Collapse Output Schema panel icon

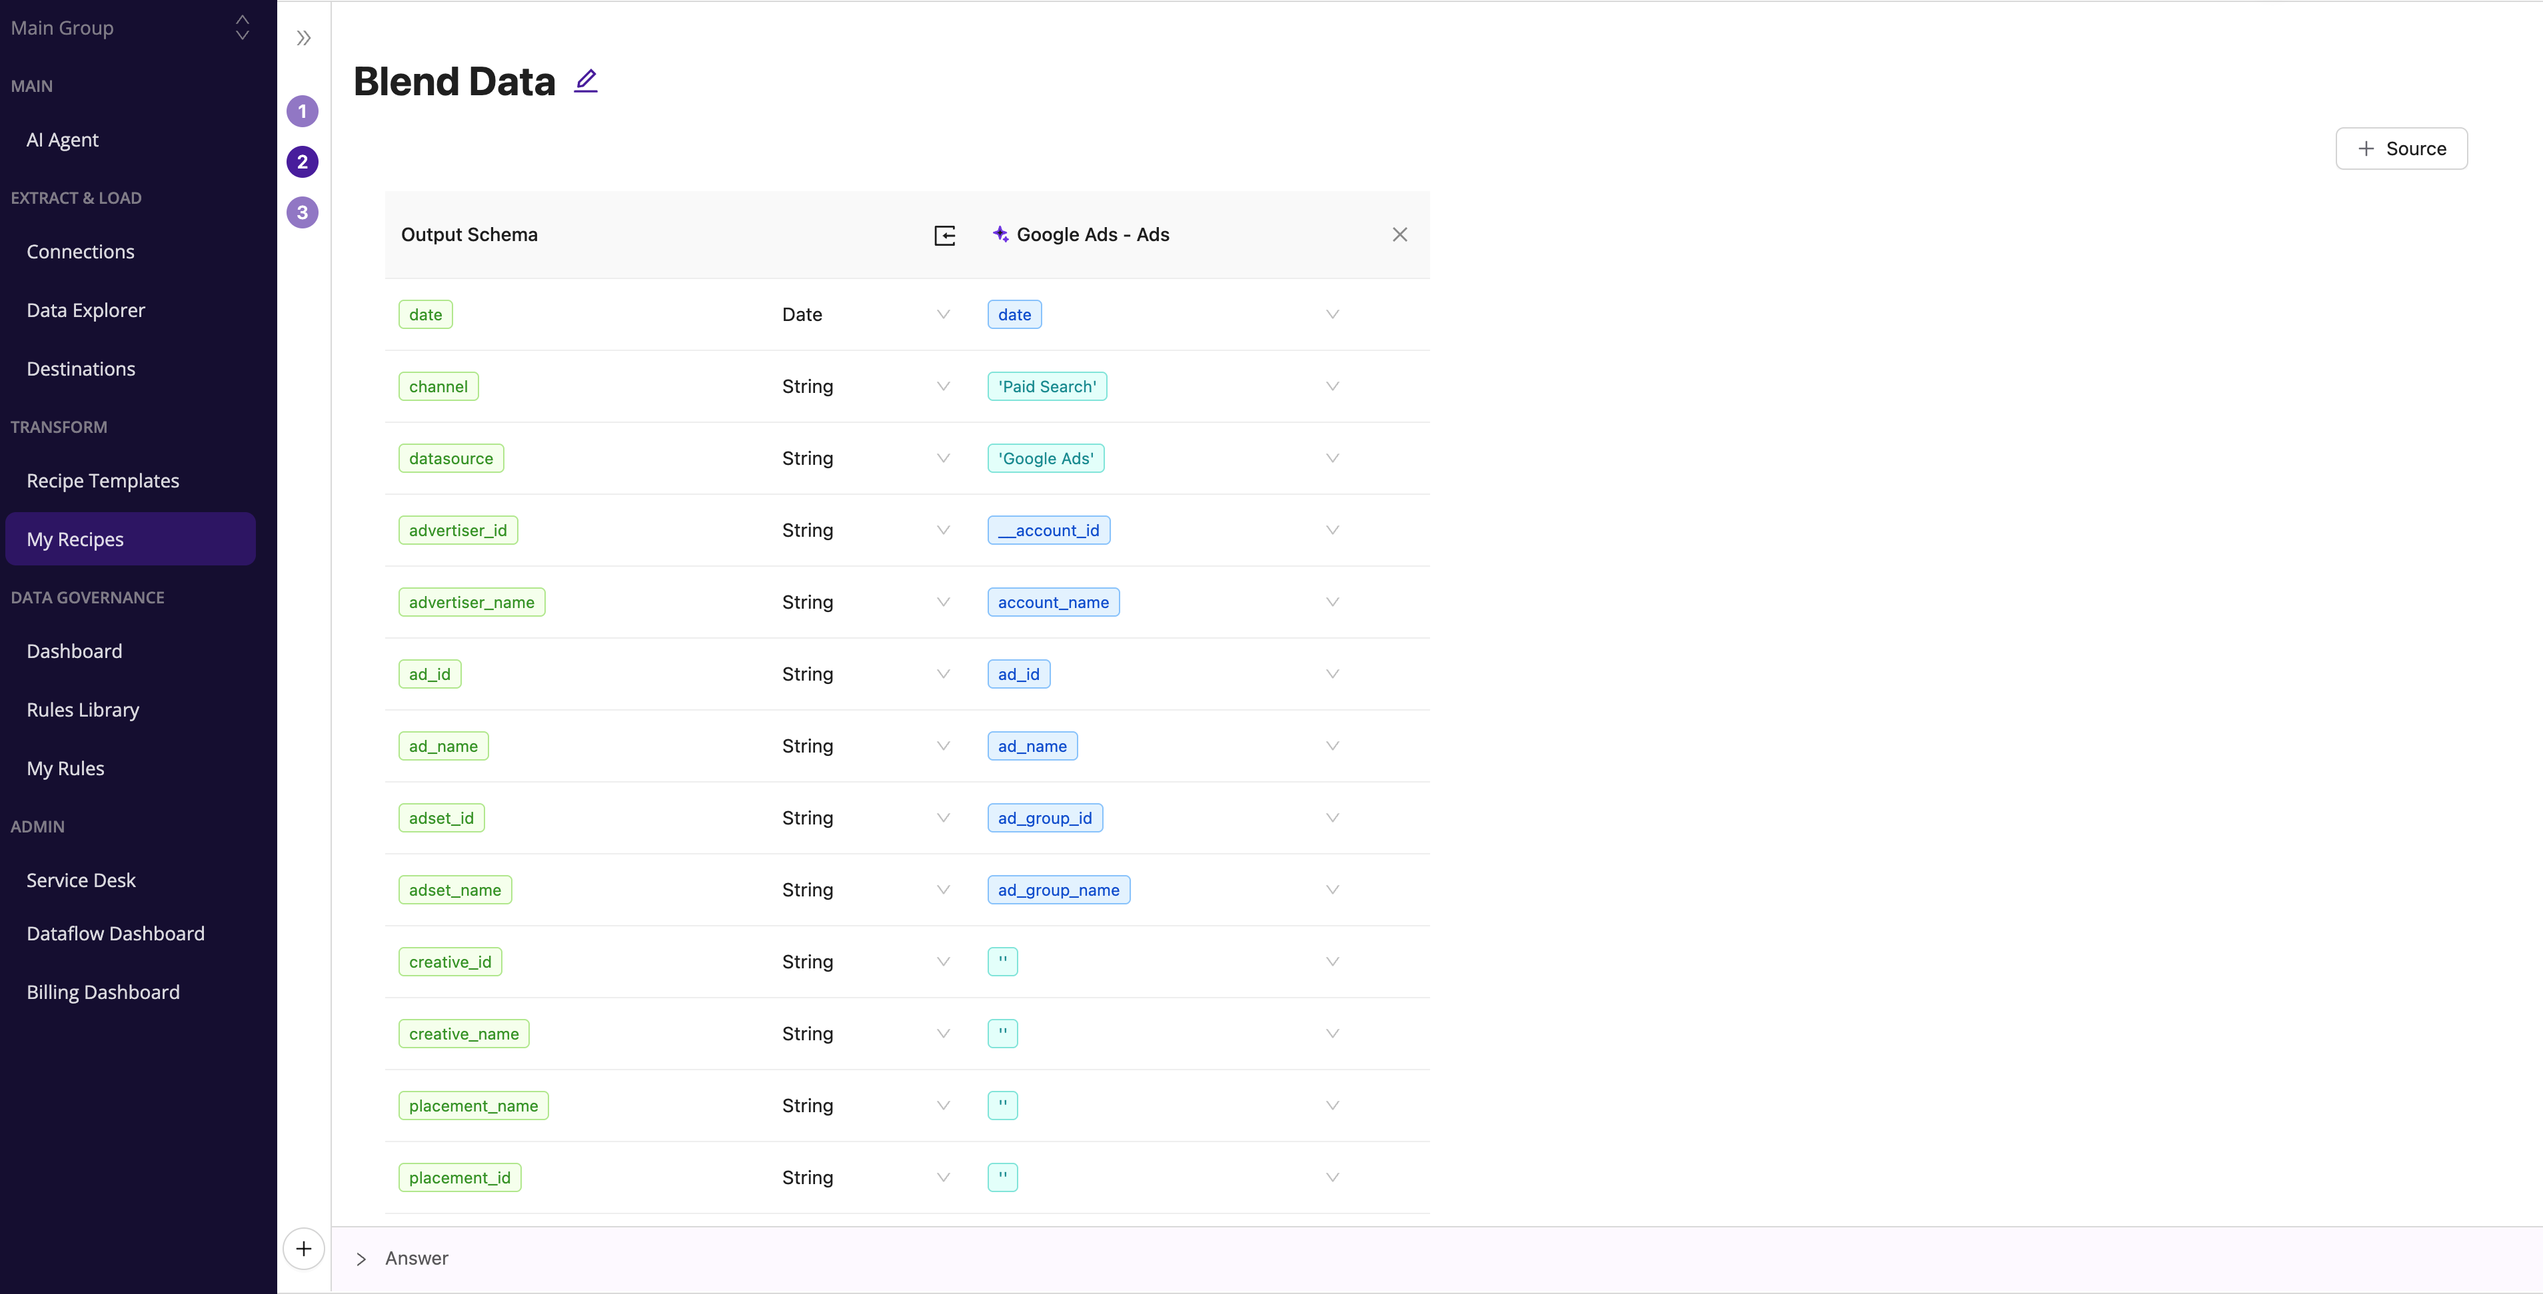point(944,234)
